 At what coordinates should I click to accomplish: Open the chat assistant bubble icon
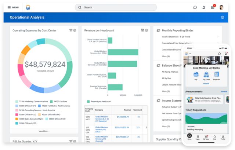click(x=195, y=7)
